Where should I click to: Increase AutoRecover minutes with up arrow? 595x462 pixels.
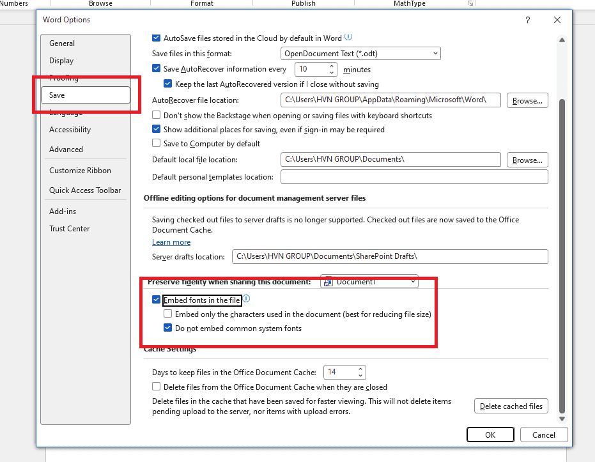[332, 66]
